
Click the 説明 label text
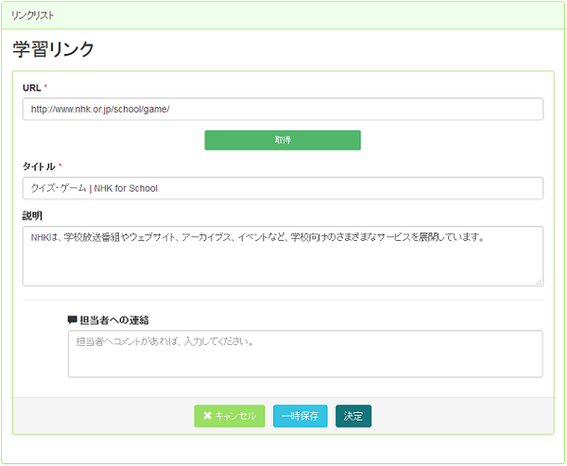click(x=32, y=216)
